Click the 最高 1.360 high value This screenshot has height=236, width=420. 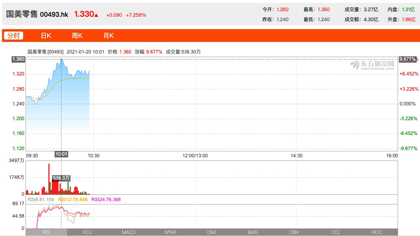(x=316, y=9)
